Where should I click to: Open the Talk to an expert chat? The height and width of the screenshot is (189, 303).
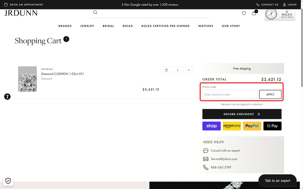277,181
